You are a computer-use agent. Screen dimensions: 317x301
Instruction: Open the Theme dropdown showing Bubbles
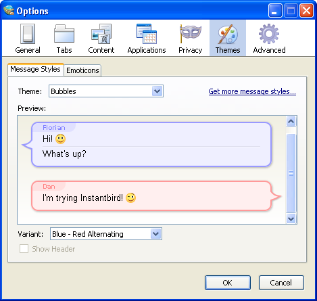click(x=106, y=91)
